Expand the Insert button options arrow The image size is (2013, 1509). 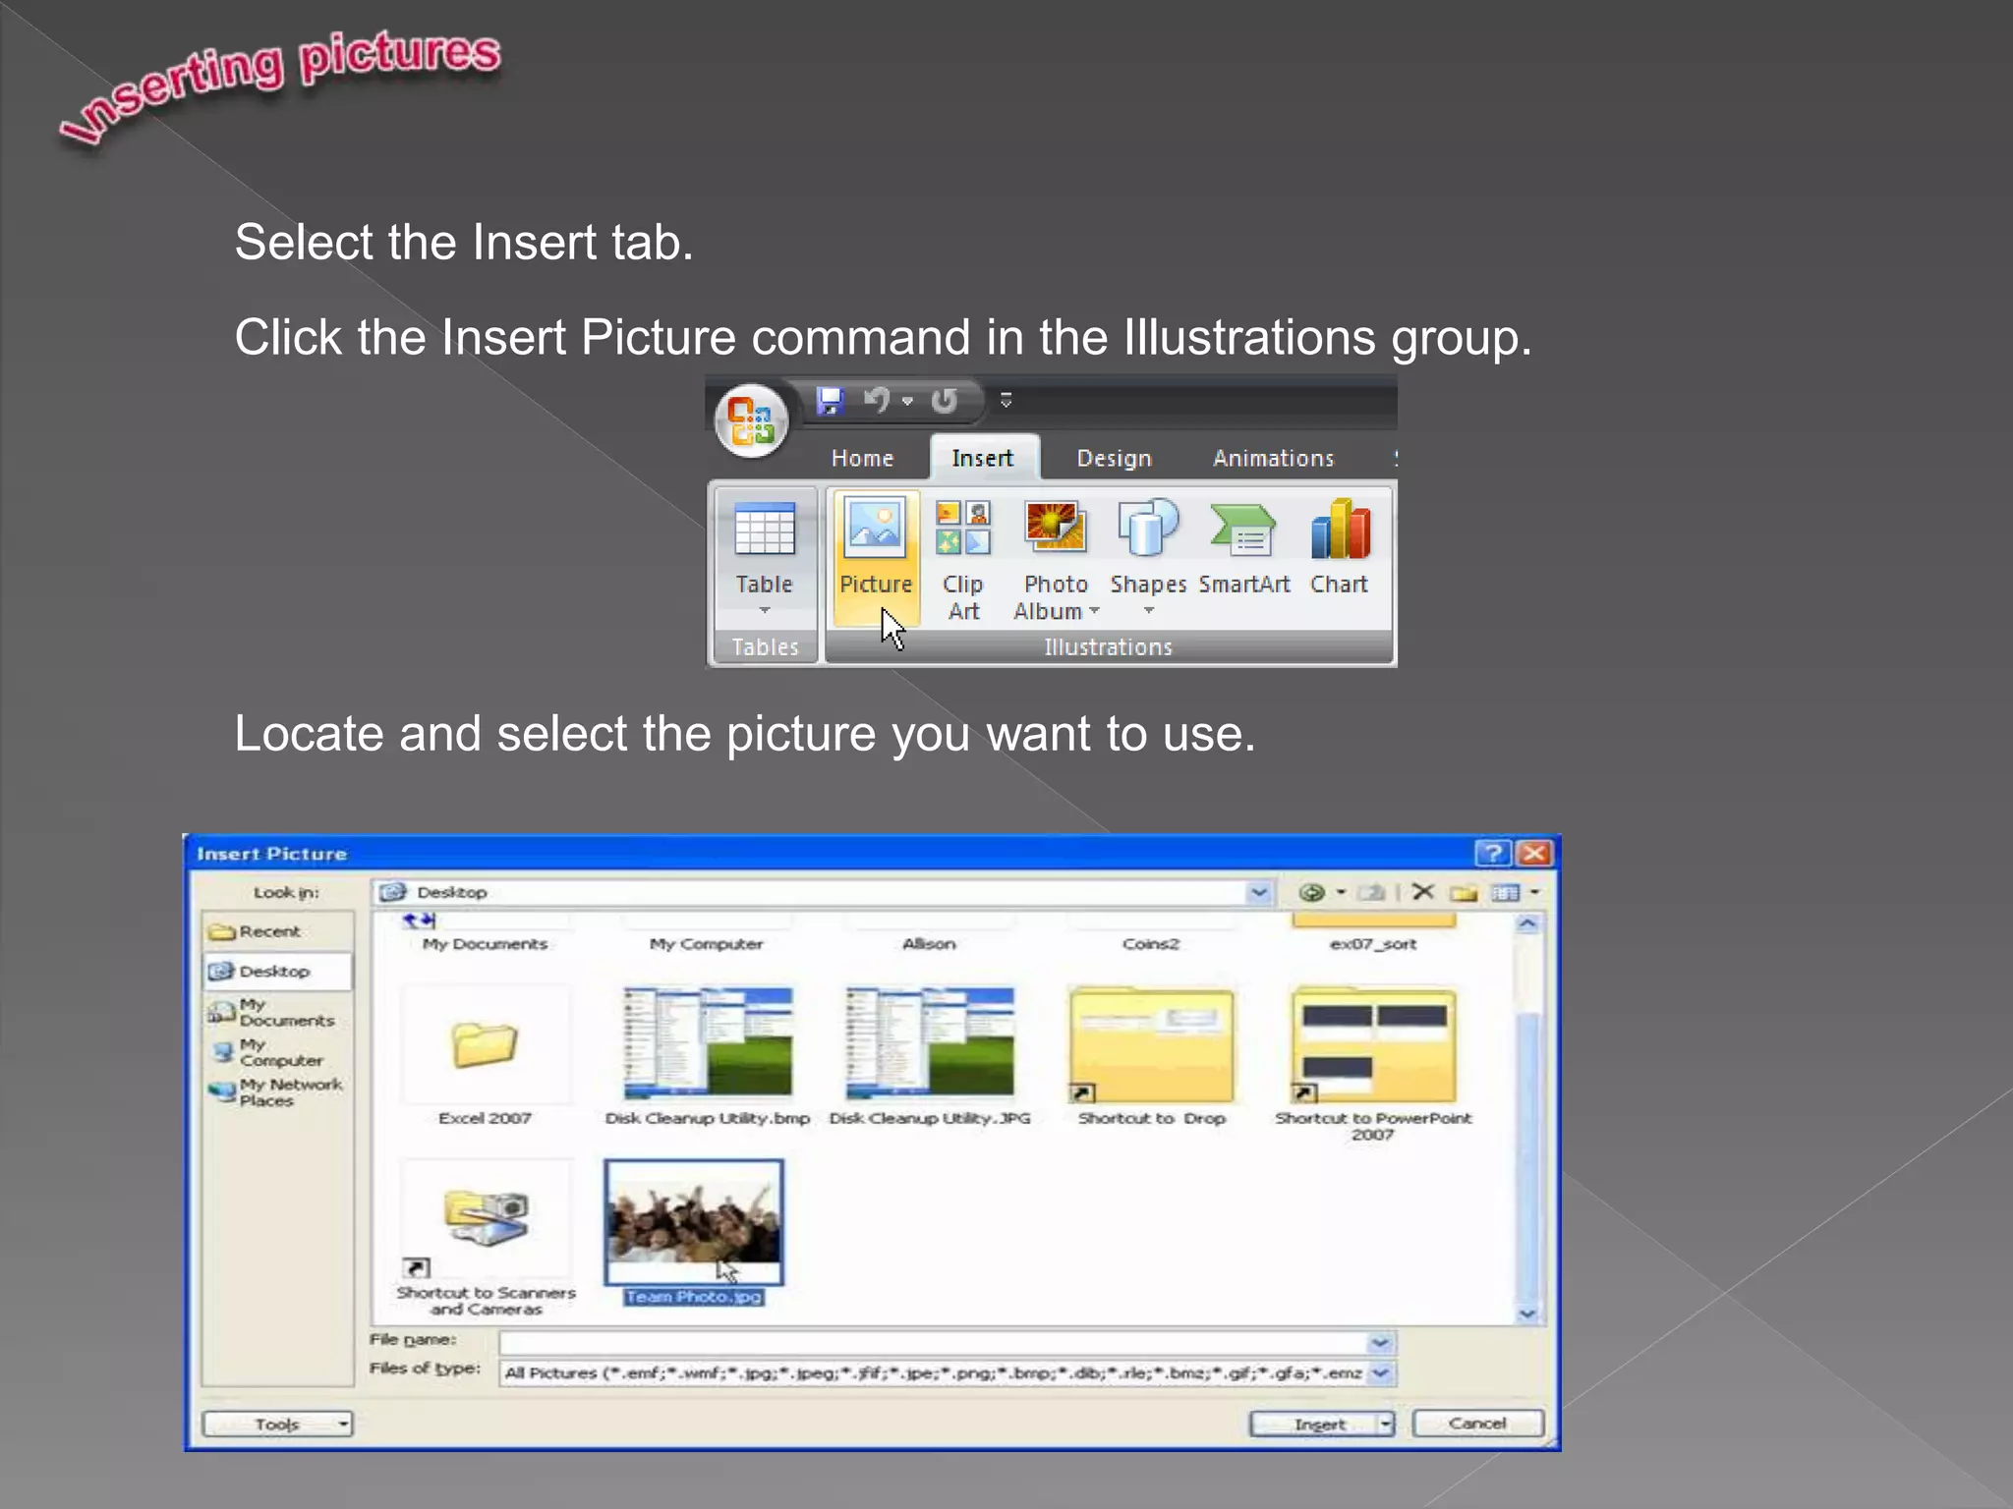1386,1424
